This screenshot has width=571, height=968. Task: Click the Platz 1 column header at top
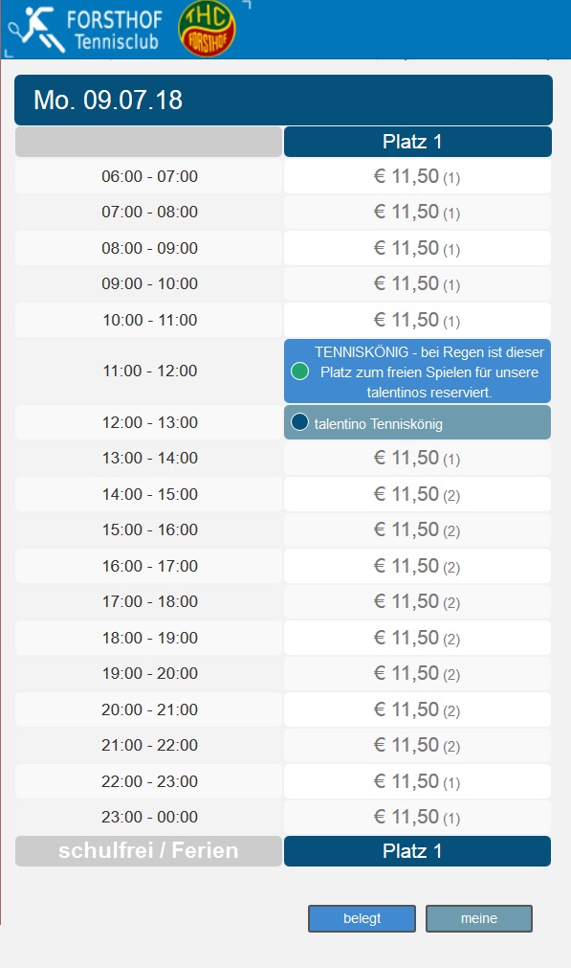[417, 142]
